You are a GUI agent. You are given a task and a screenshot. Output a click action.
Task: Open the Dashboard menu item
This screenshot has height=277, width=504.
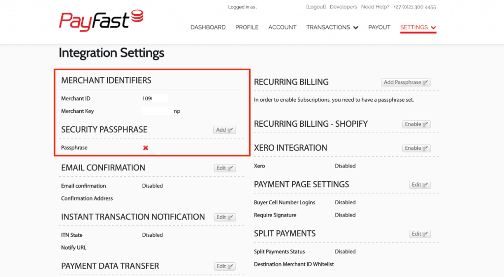208,27
